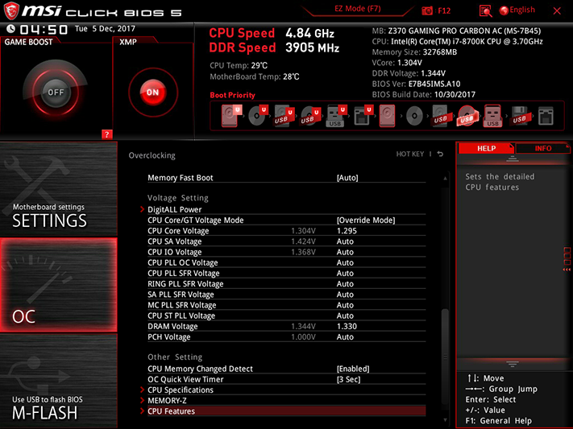The image size is (573, 429).
Task: Select the legacy USB hard disk boot icon
Action: click(x=440, y=116)
